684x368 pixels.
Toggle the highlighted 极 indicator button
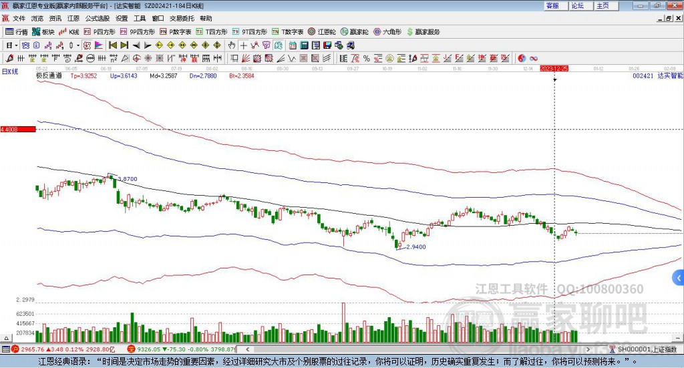(x=87, y=45)
